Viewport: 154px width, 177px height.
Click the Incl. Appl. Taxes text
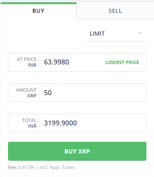(57, 168)
